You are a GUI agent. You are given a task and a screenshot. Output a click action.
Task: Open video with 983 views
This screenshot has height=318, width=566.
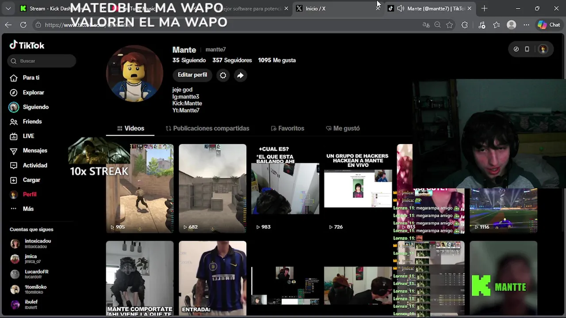[x=285, y=188]
